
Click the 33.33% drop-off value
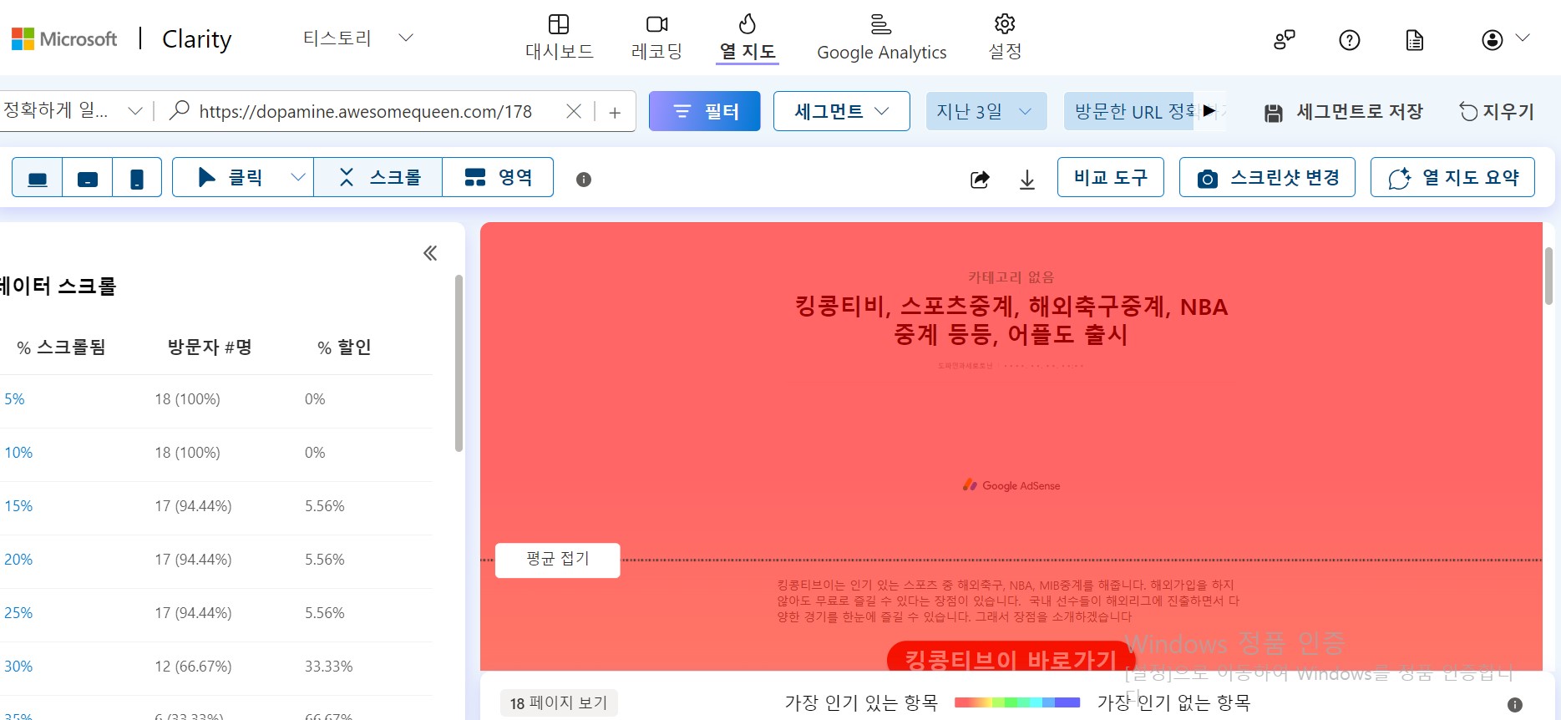329,667
